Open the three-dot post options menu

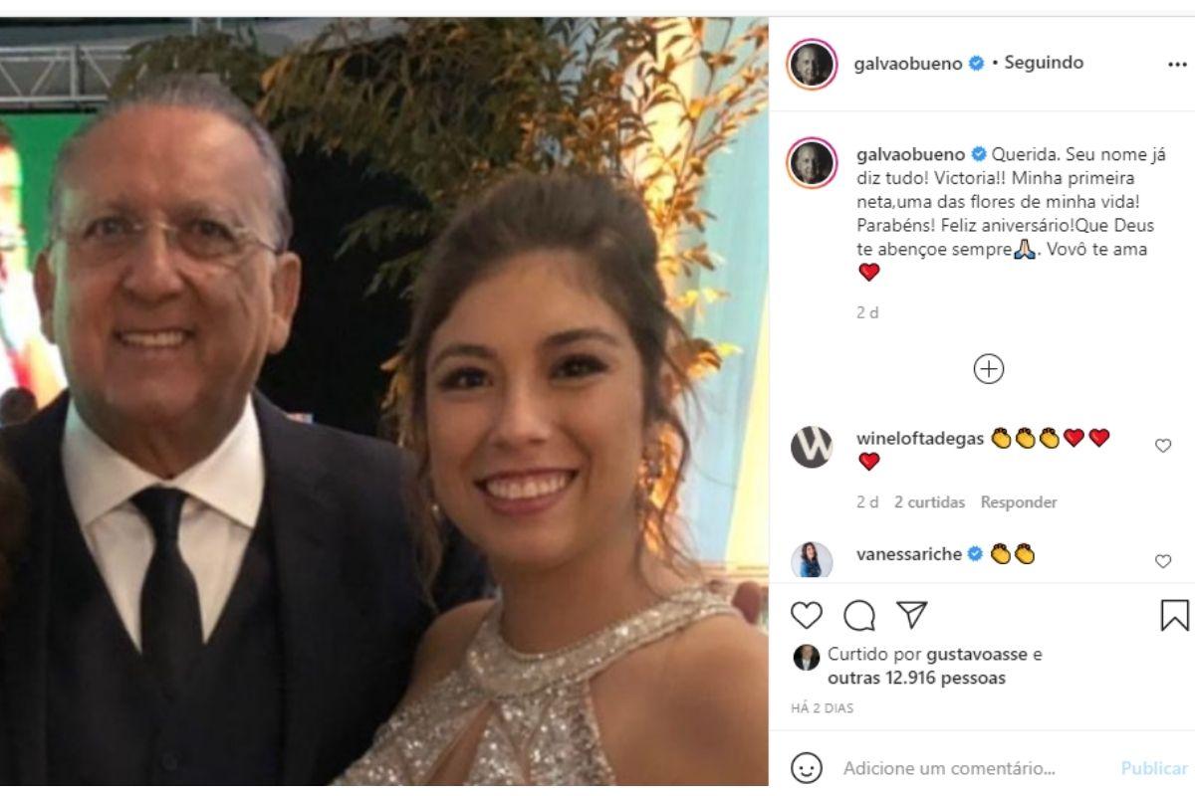pos(1177,64)
